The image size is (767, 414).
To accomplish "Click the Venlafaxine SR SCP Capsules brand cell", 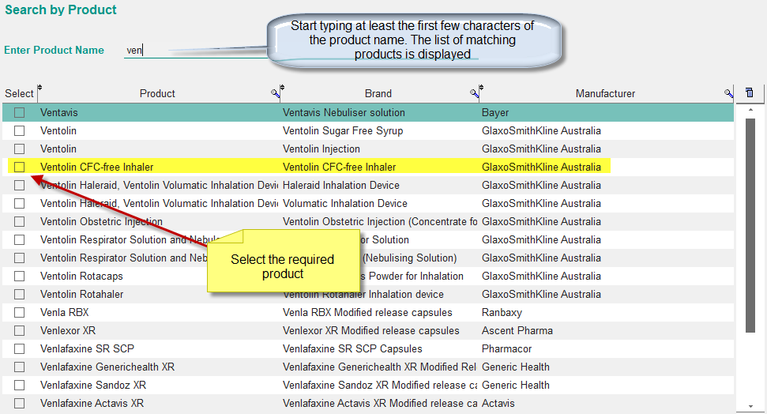I will (352, 349).
